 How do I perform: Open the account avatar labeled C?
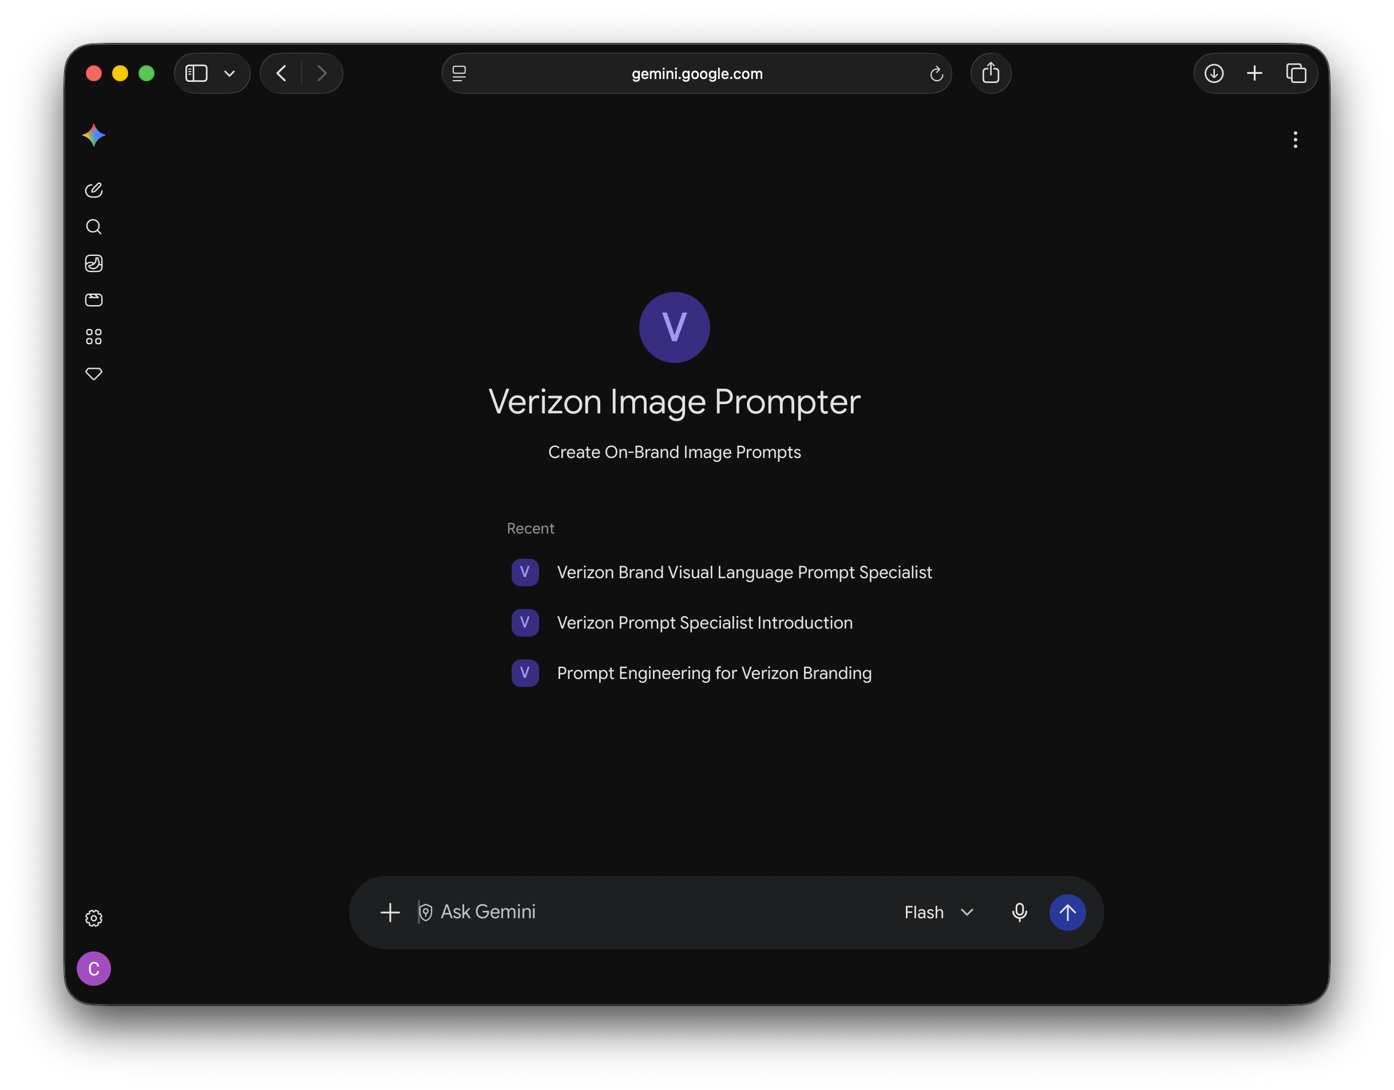[x=94, y=969]
